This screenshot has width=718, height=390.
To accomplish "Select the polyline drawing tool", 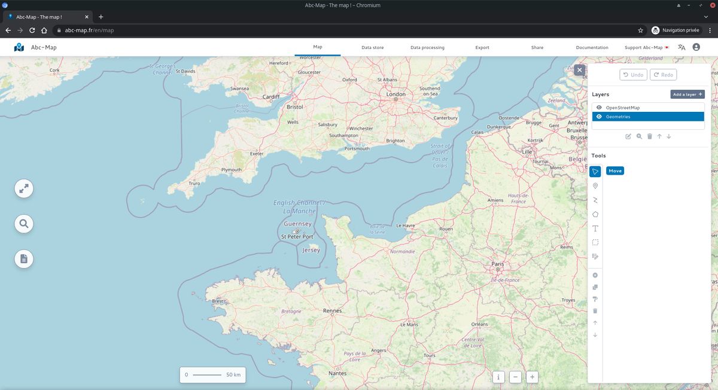I will (595, 200).
